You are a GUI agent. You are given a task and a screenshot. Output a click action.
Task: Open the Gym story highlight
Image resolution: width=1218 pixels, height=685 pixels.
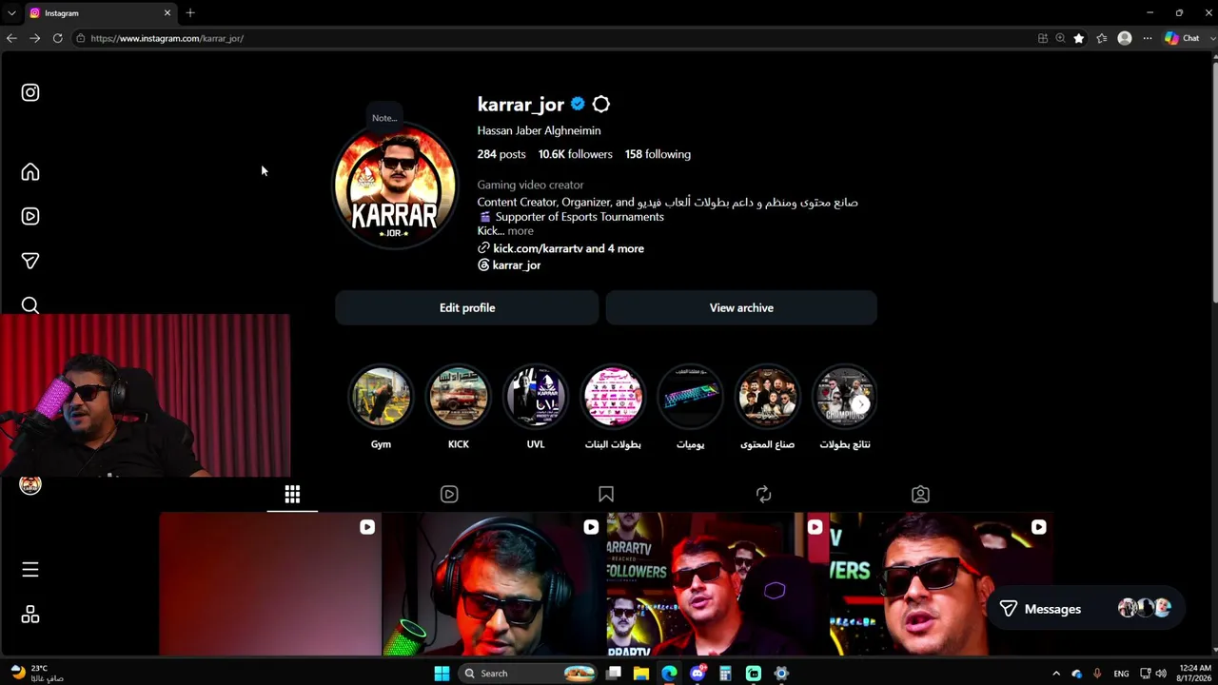pos(381,397)
